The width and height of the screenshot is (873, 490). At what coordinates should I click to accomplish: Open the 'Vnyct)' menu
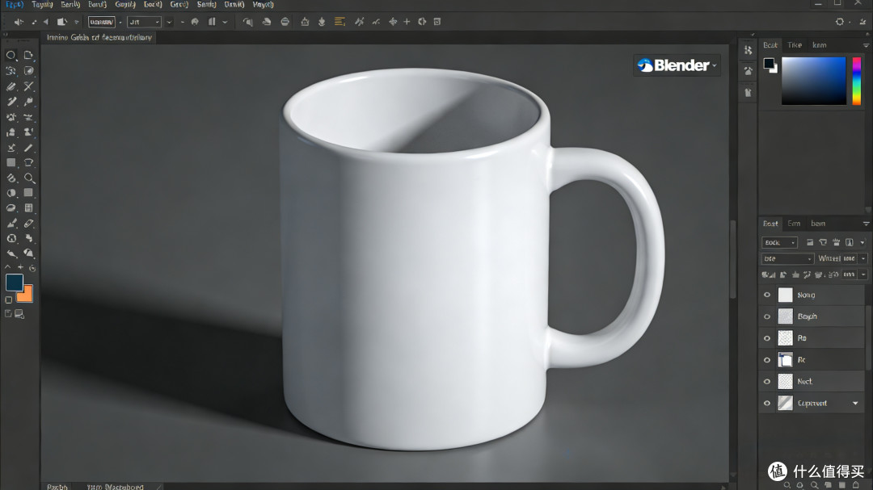coord(263,5)
